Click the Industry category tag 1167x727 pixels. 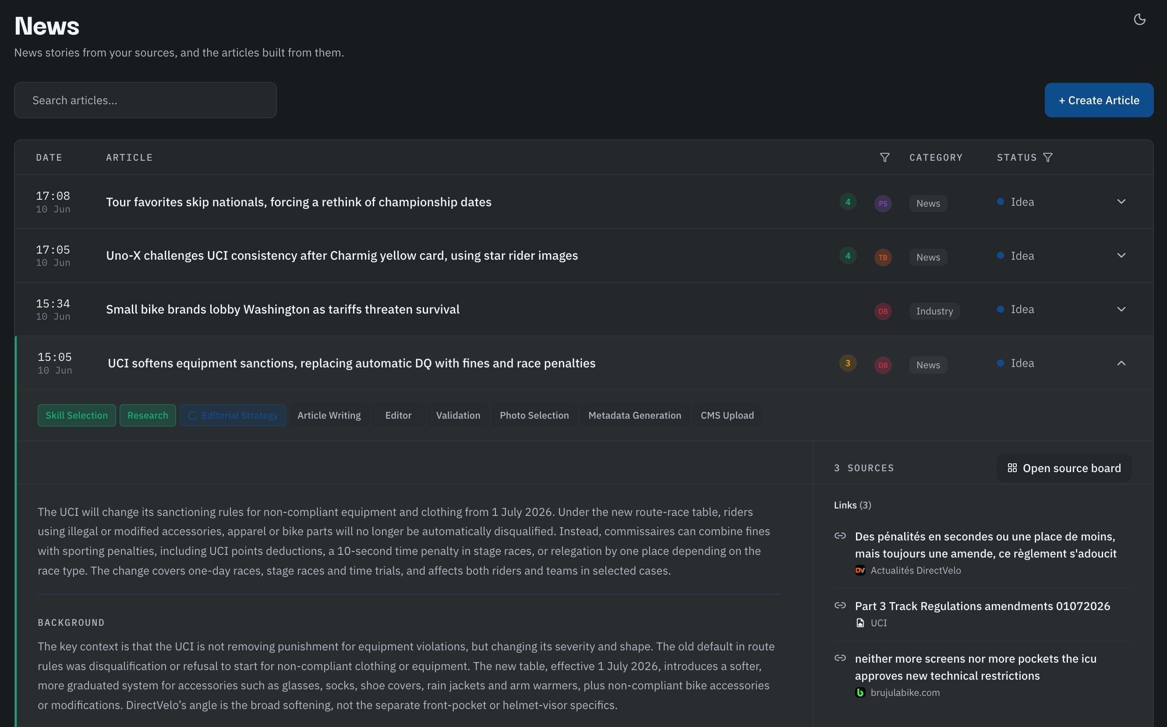(x=934, y=311)
